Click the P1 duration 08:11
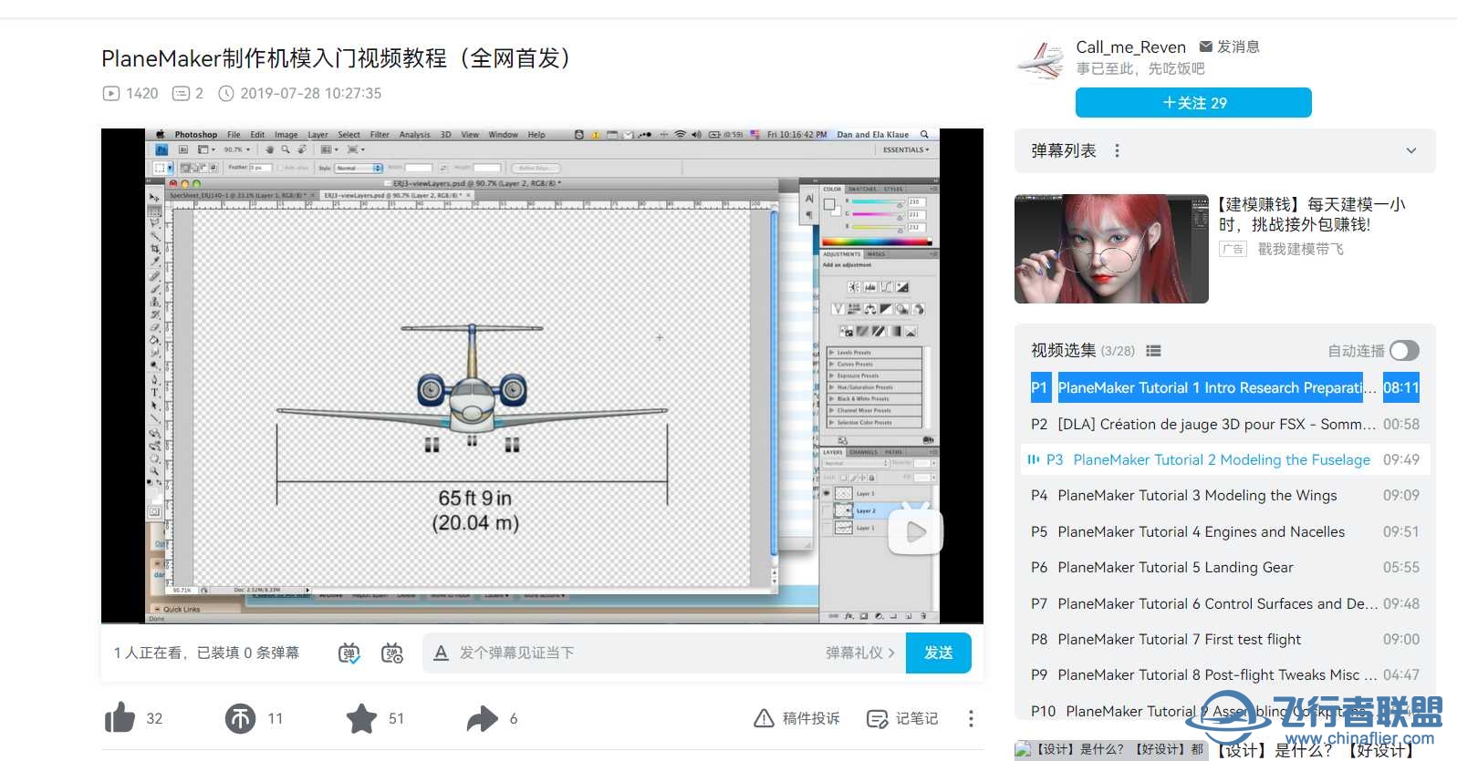The height and width of the screenshot is (761, 1457). tap(1400, 387)
